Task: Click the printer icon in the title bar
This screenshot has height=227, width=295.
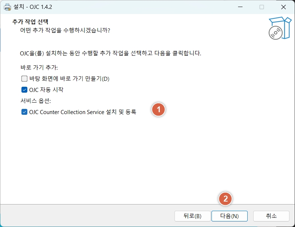Action: point(7,7)
